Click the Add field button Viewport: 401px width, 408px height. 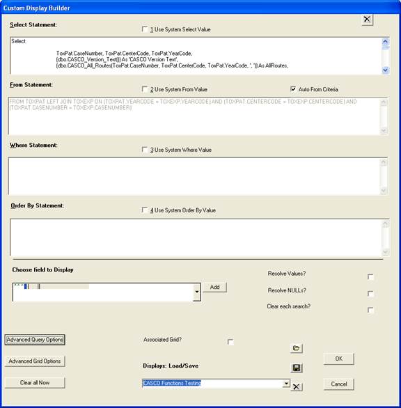tap(215, 288)
